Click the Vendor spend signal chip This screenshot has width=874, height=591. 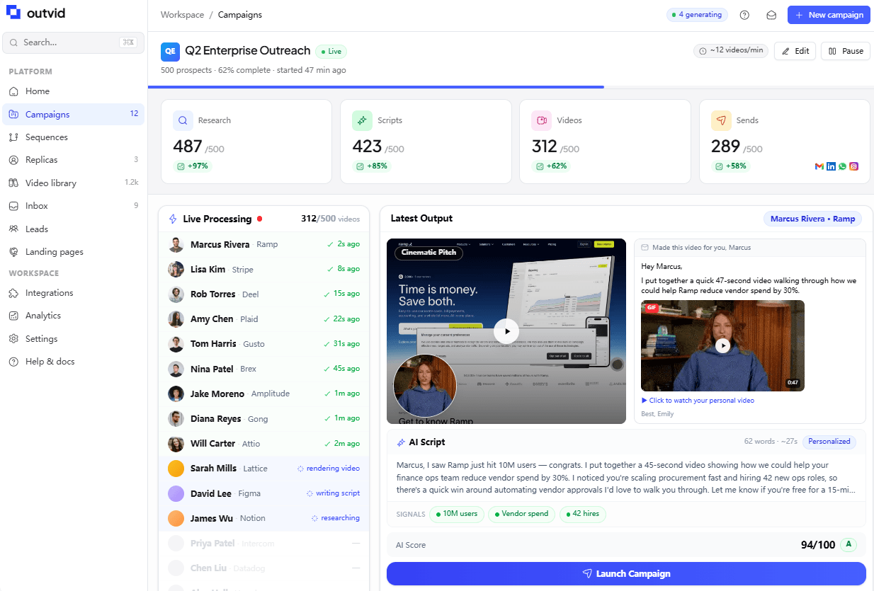(521, 514)
